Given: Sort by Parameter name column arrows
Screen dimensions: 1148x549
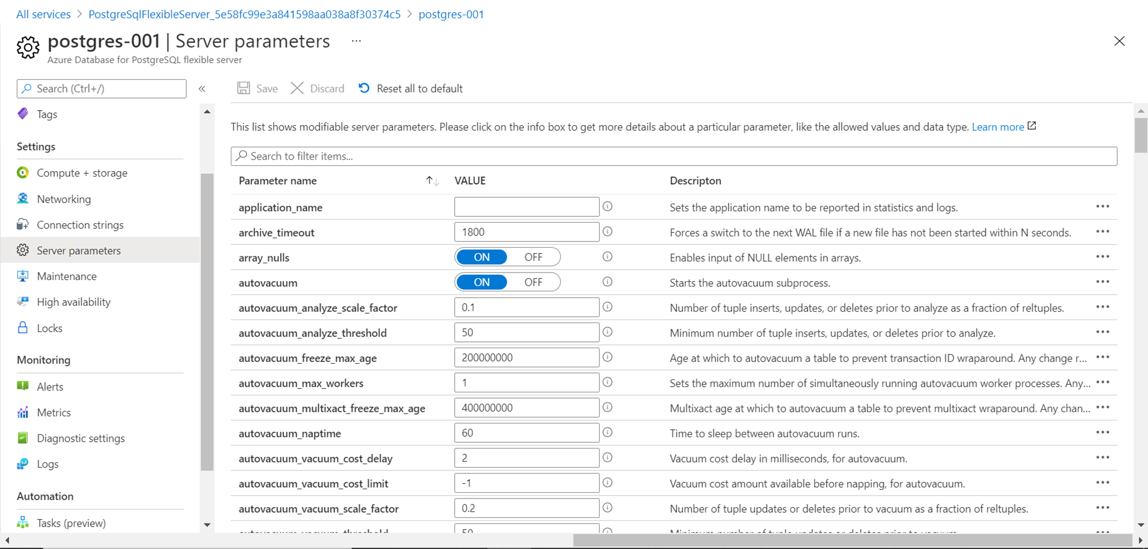Looking at the screenshot, I should coord(432,181).
